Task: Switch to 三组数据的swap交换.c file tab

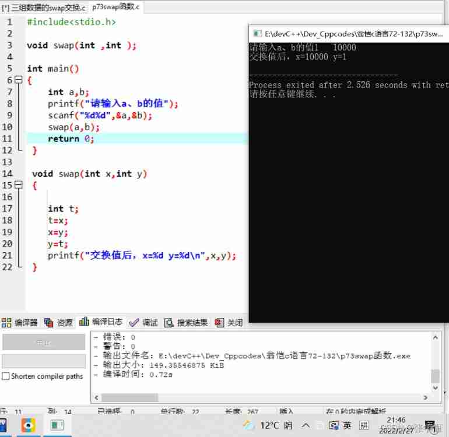Action: click(x=44, y=8)
